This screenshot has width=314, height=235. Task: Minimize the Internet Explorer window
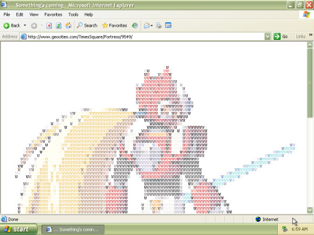291,5
